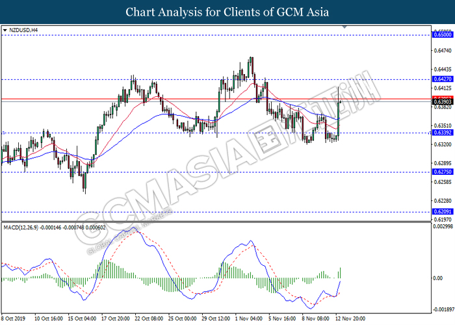The width and height of the screenshot is (455, 325).
Task: Click the 0.62585 price axis value
Action: pyautogui.click(x=443, y=182)
